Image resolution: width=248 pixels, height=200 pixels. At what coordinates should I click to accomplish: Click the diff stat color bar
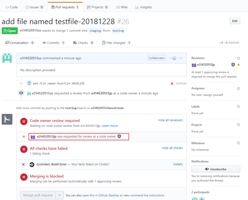click(x=234, y=43)
